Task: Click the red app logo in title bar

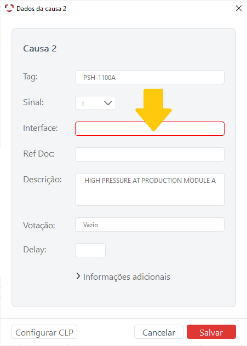Action: 9,8
